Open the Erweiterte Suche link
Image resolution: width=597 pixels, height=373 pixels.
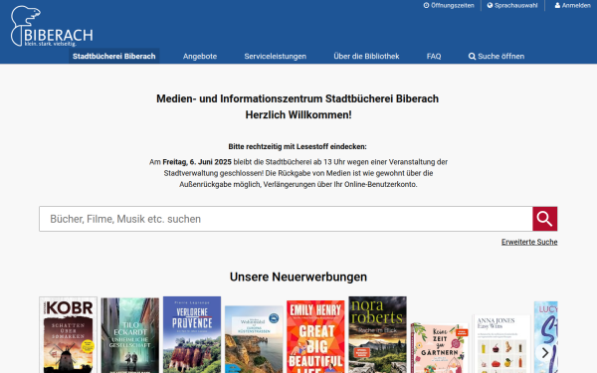[529, 242]
